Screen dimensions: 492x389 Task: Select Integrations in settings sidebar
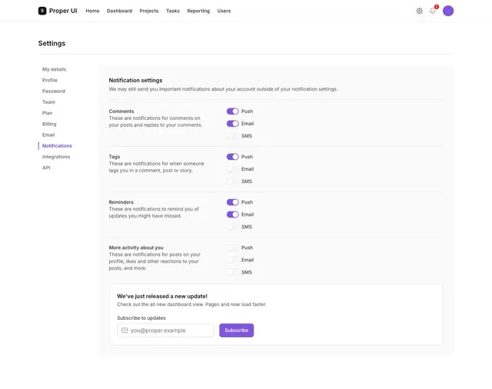[56, 157]
